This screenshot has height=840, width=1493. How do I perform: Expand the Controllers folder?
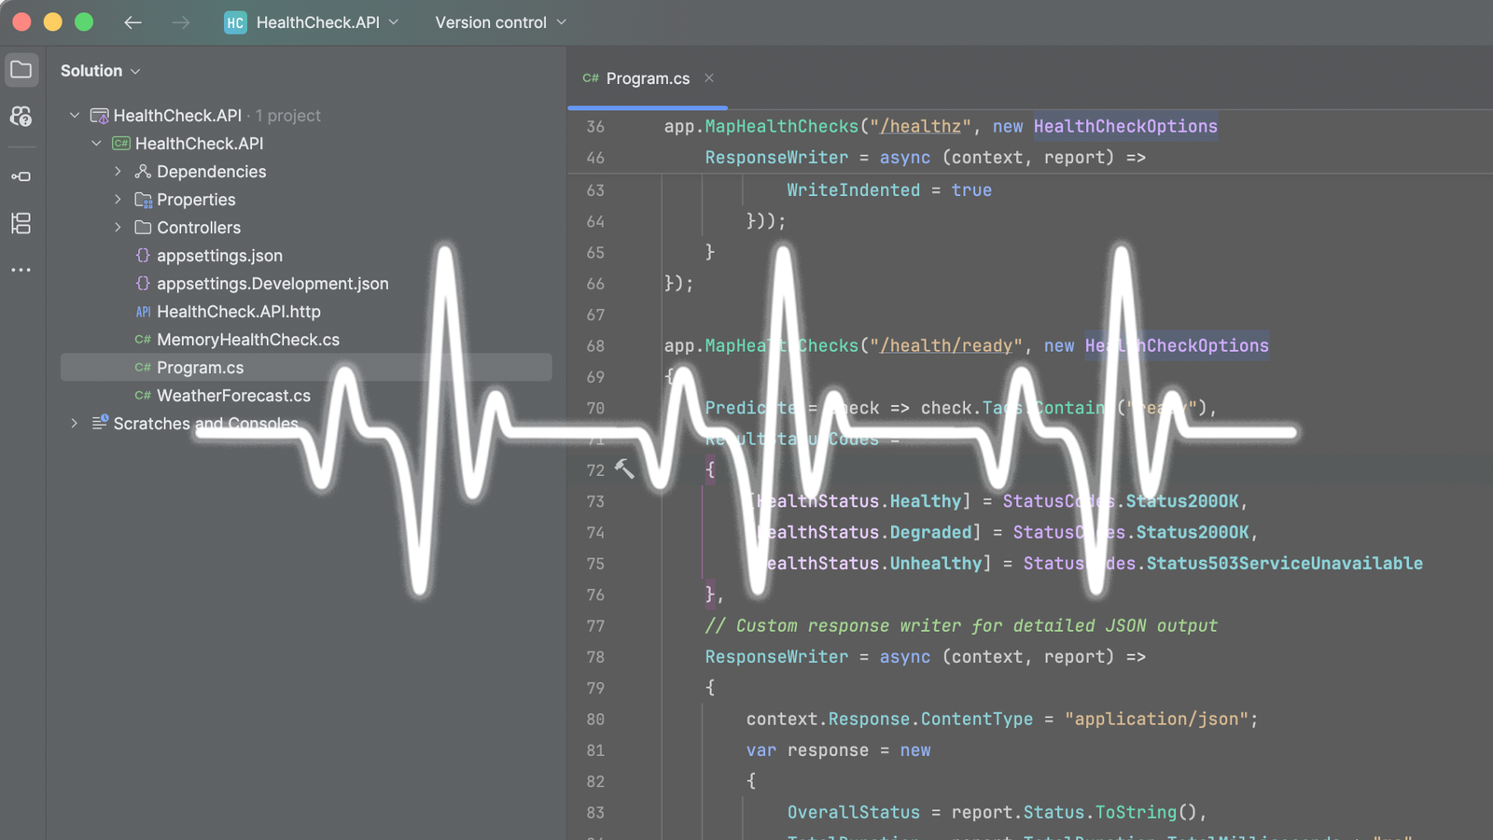point(119,228)
